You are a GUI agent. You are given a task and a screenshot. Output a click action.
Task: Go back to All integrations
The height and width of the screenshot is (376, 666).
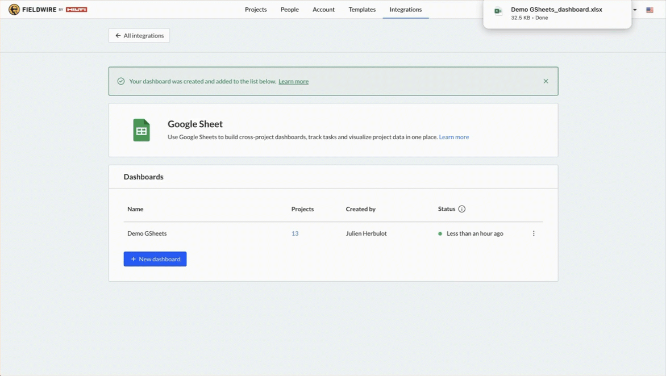139,36
